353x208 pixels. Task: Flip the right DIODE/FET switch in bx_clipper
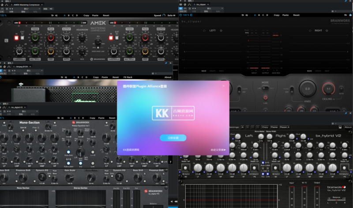pos(292,90)
